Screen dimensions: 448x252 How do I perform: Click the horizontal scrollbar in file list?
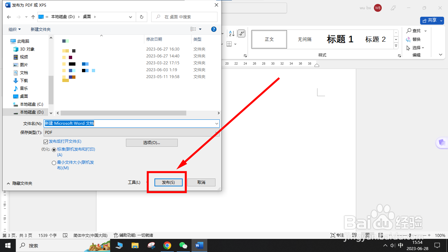123,113
